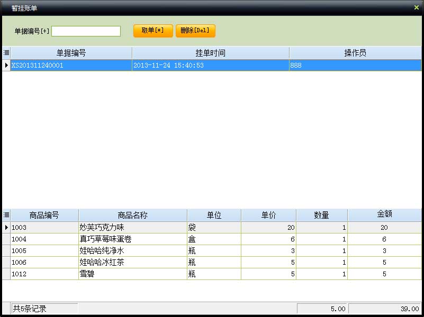The image size is (424, 317).
Task: Click product code 1012
Action: [x=44, y=274]
